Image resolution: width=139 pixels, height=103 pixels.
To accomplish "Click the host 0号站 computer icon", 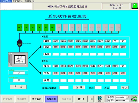I will click(18, 60).
